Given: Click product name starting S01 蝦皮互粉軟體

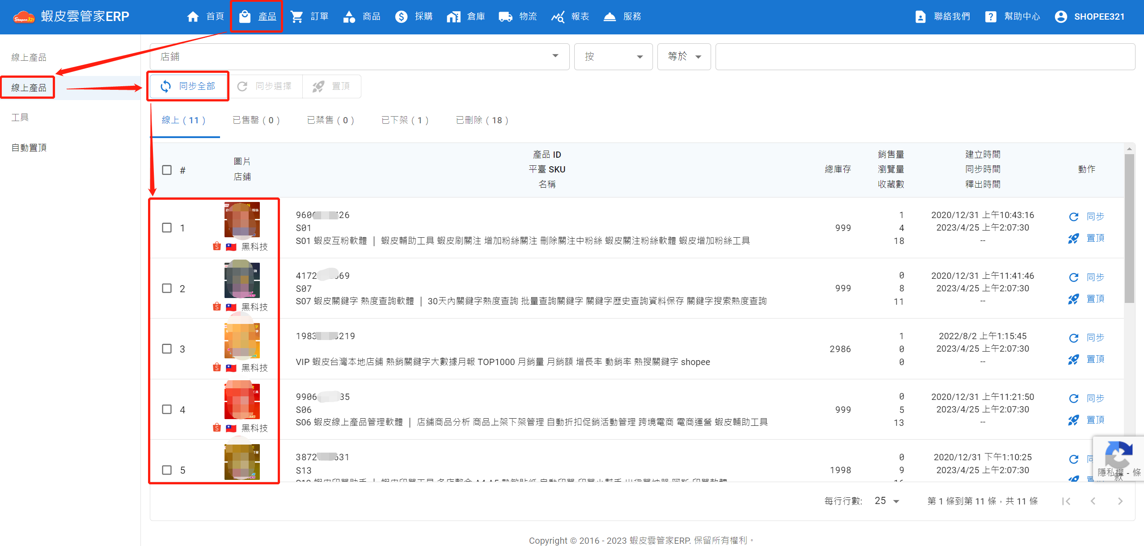Looking at the screenshot, I should 523,241.
